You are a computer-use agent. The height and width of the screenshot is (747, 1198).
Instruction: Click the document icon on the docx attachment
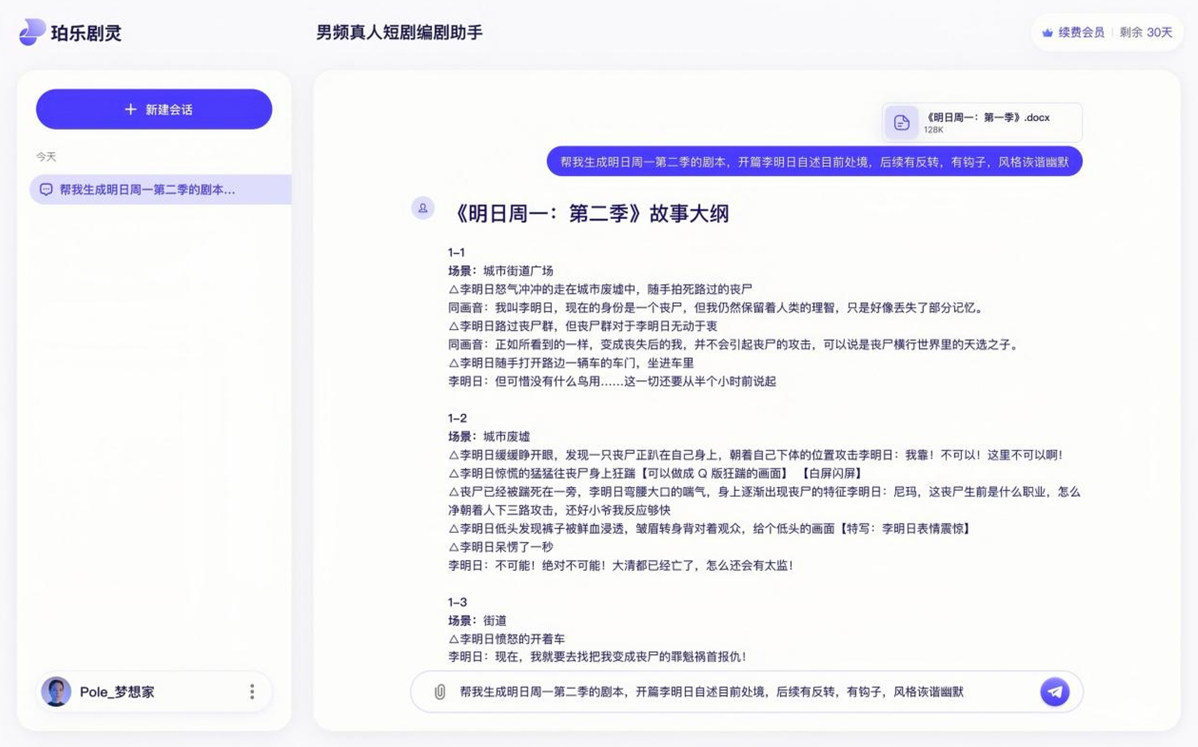(x=901, y=123)
